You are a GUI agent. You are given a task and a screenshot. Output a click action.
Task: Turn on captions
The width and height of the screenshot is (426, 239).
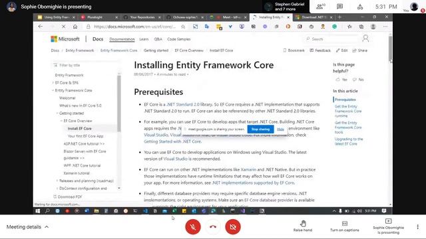coord(345,226)
